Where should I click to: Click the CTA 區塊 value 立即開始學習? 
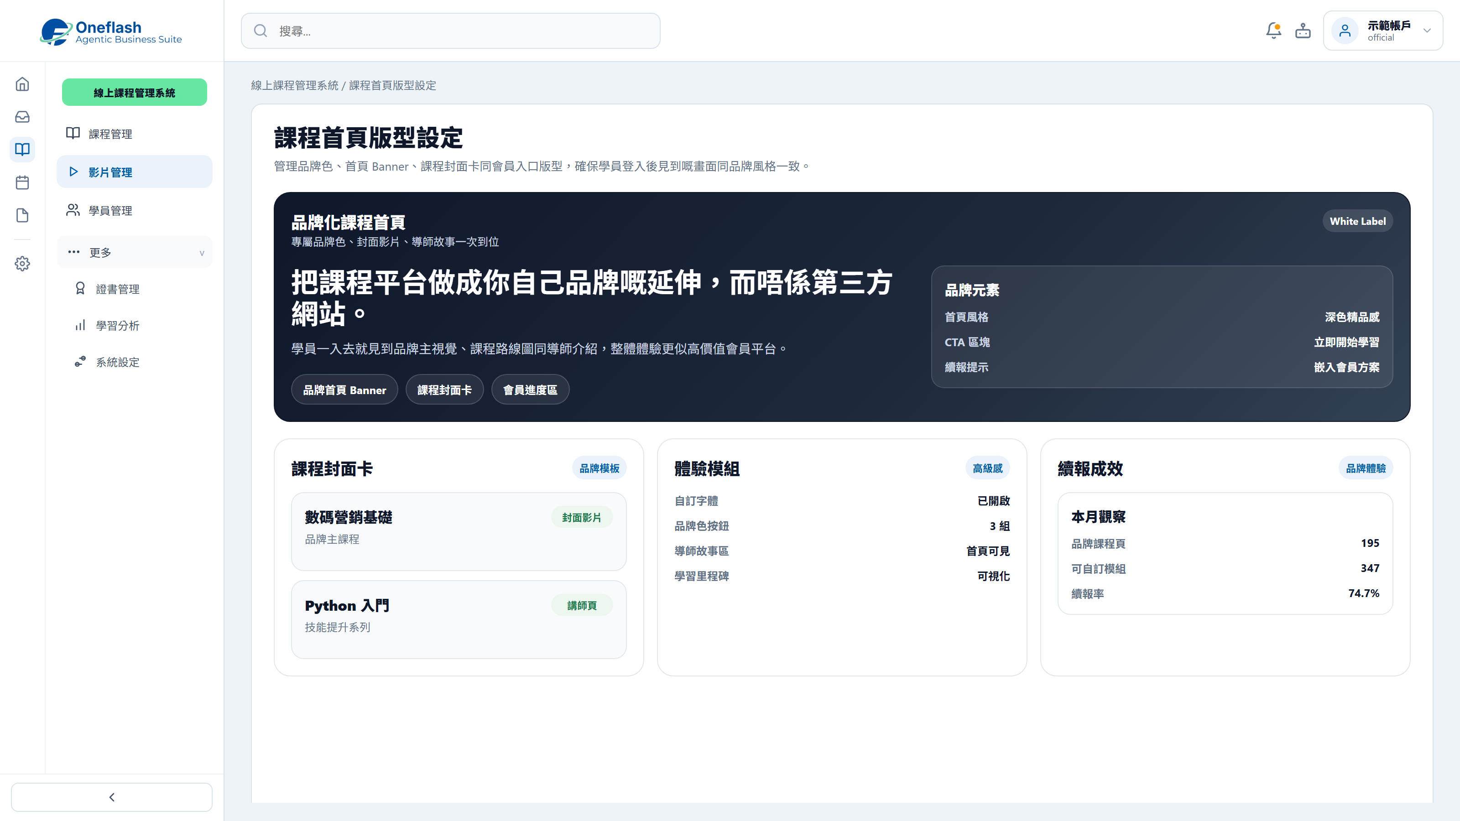tap(1347, 342)
